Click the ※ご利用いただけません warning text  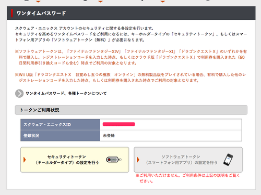pos(188,178)
